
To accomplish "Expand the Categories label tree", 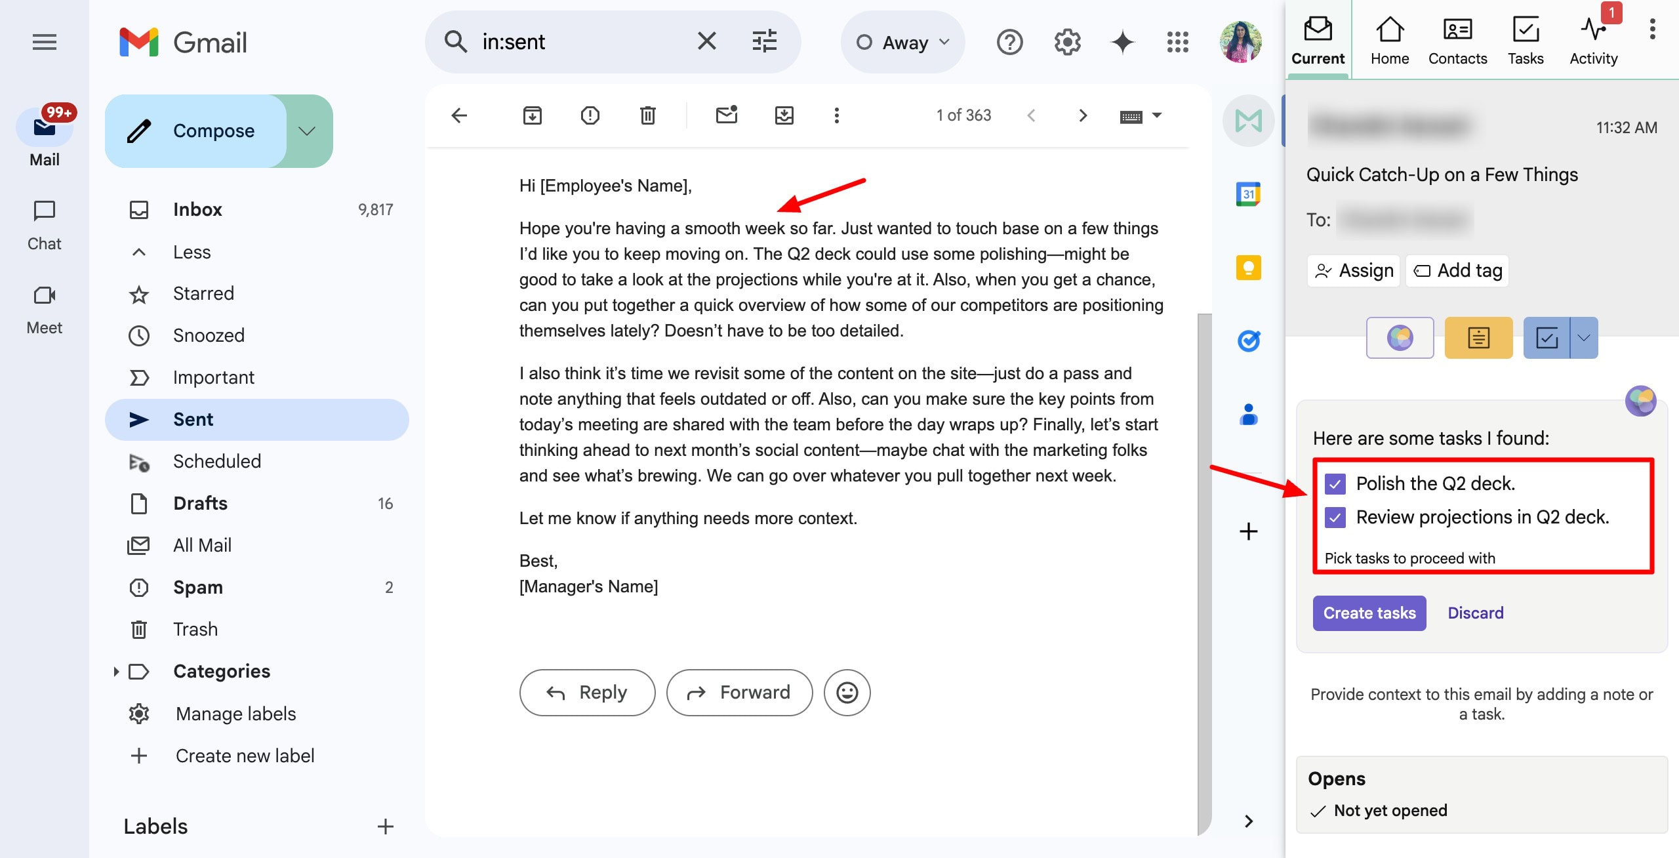I will (116, 671).
